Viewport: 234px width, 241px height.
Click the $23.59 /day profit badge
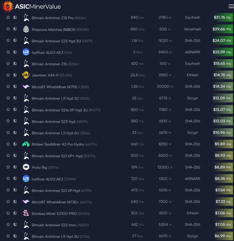click(222, 52)
